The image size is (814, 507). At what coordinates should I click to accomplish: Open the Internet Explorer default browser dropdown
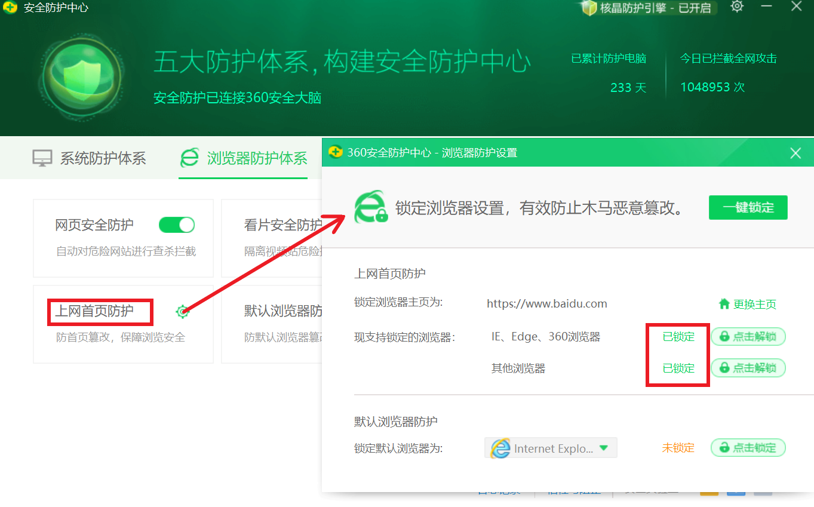pos(551,448)
